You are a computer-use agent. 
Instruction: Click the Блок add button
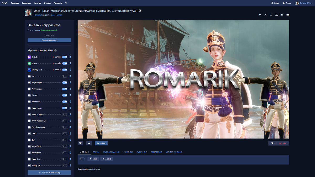coord(93,159)
